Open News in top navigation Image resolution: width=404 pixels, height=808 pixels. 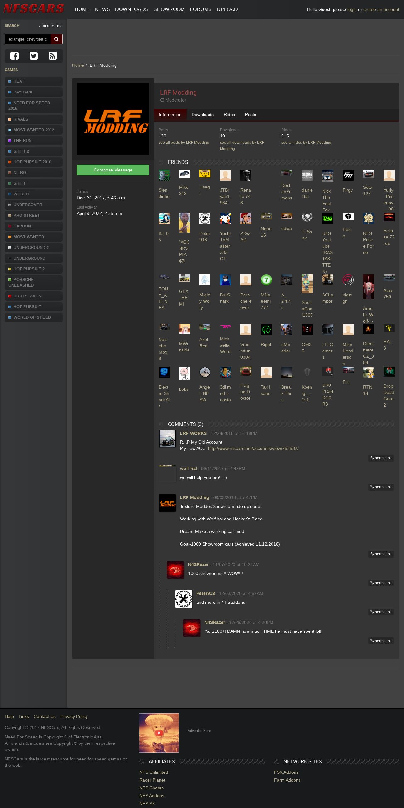pos(102,9)
